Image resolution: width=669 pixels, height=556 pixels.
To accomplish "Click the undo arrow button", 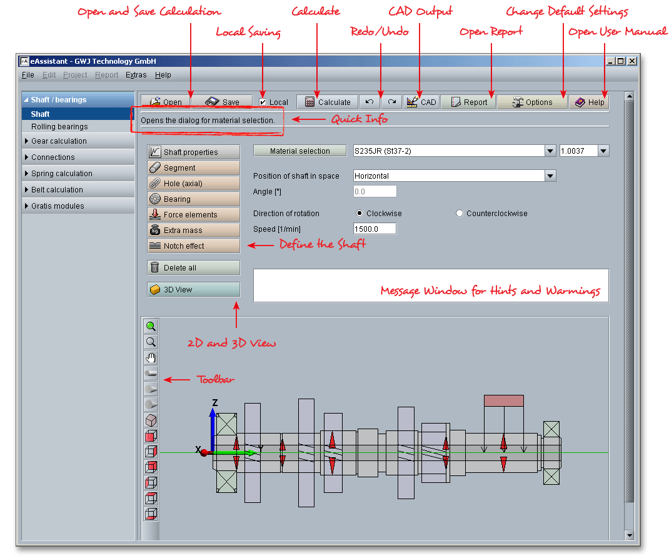I will coord(370,102).
